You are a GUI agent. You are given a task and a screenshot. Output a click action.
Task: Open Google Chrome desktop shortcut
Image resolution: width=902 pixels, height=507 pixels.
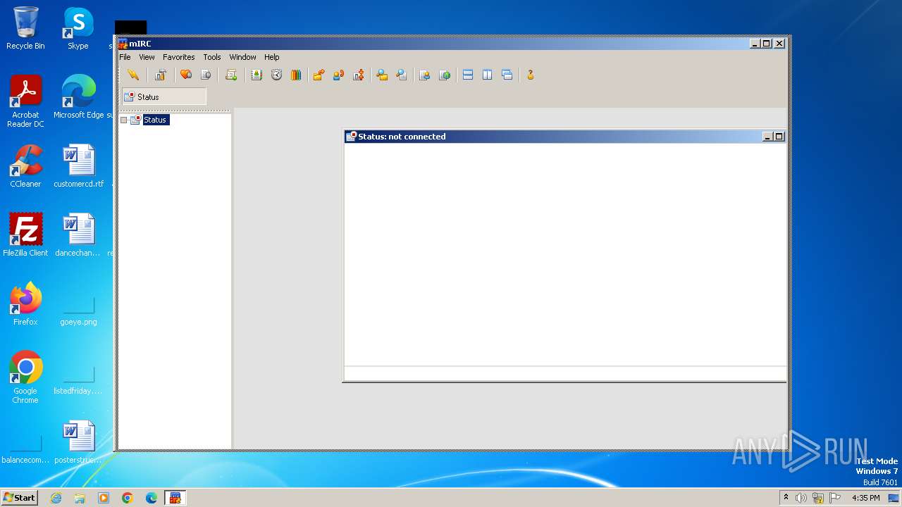point(25,377)
